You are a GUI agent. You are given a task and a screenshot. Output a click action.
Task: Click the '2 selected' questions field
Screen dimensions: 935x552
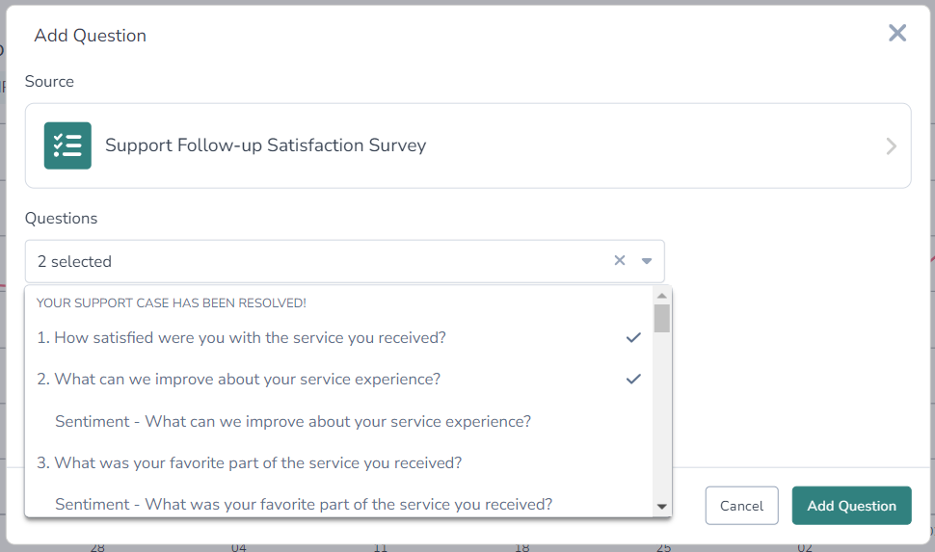tap(344, 261)
